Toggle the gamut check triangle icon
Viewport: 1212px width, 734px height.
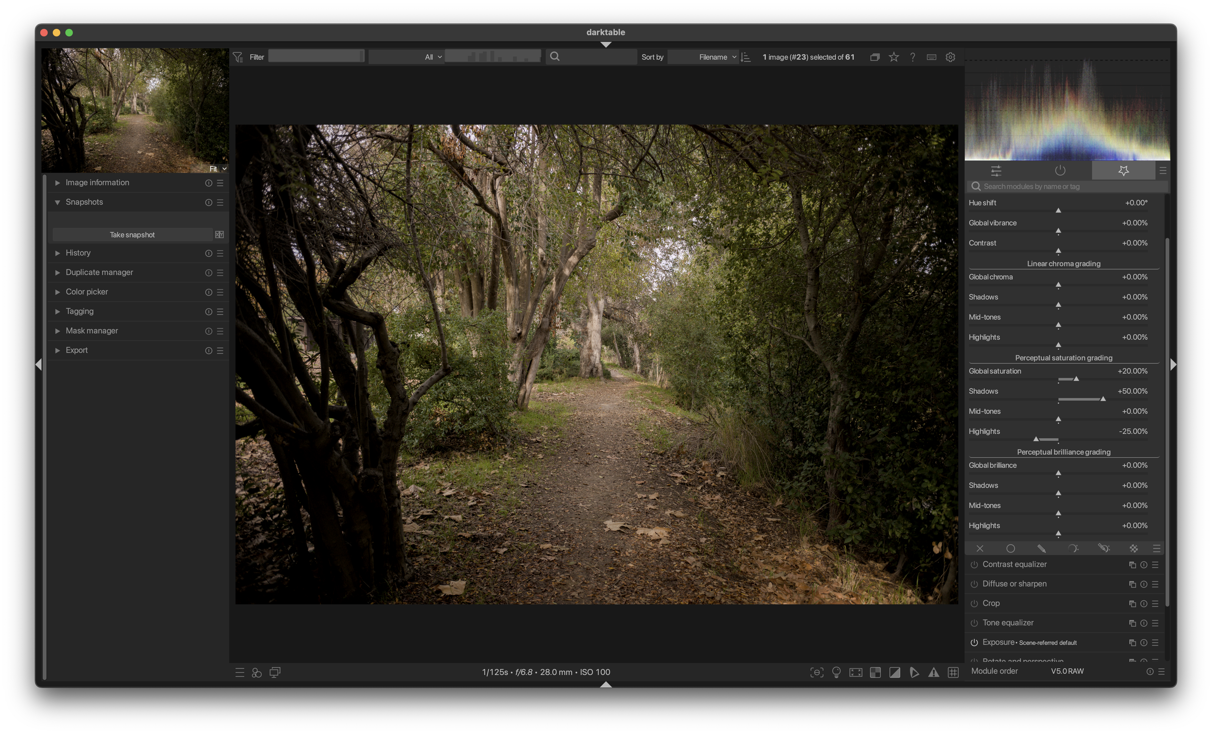933,672
